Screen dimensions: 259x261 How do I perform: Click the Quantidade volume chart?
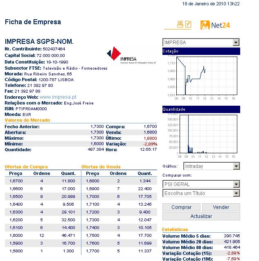coord(208,134)
